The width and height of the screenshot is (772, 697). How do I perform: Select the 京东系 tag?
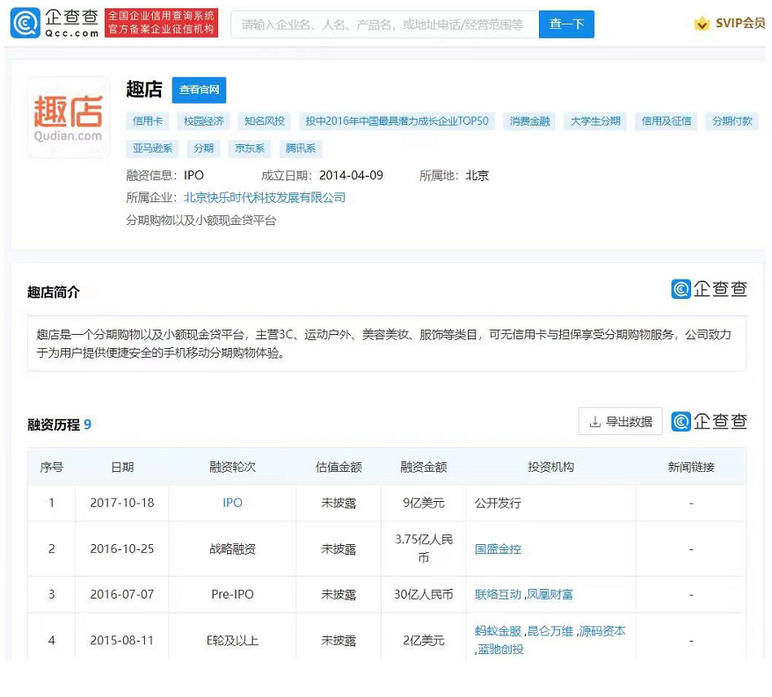point(250,149)
